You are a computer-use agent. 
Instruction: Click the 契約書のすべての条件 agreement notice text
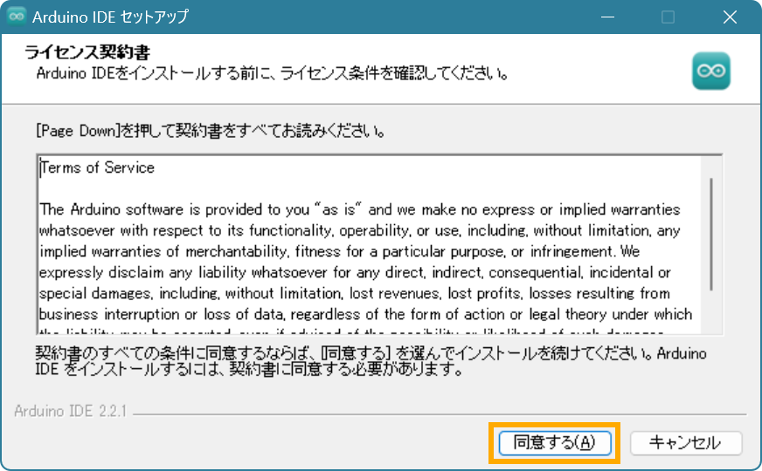click(x=371, y=361)
